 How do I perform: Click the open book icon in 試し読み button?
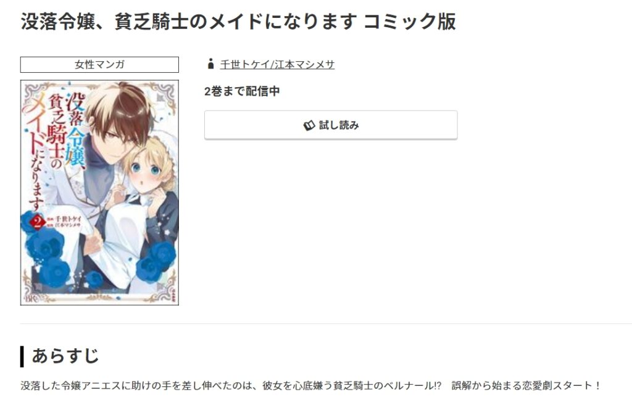309,125
